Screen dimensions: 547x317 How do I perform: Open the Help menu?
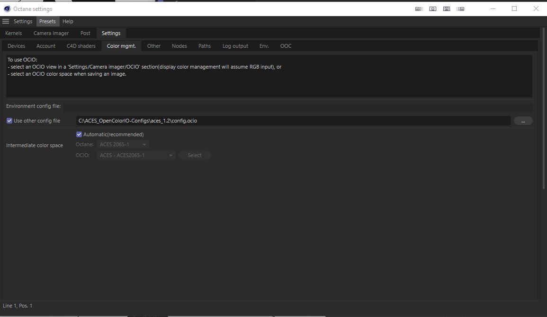coord(68,21)
